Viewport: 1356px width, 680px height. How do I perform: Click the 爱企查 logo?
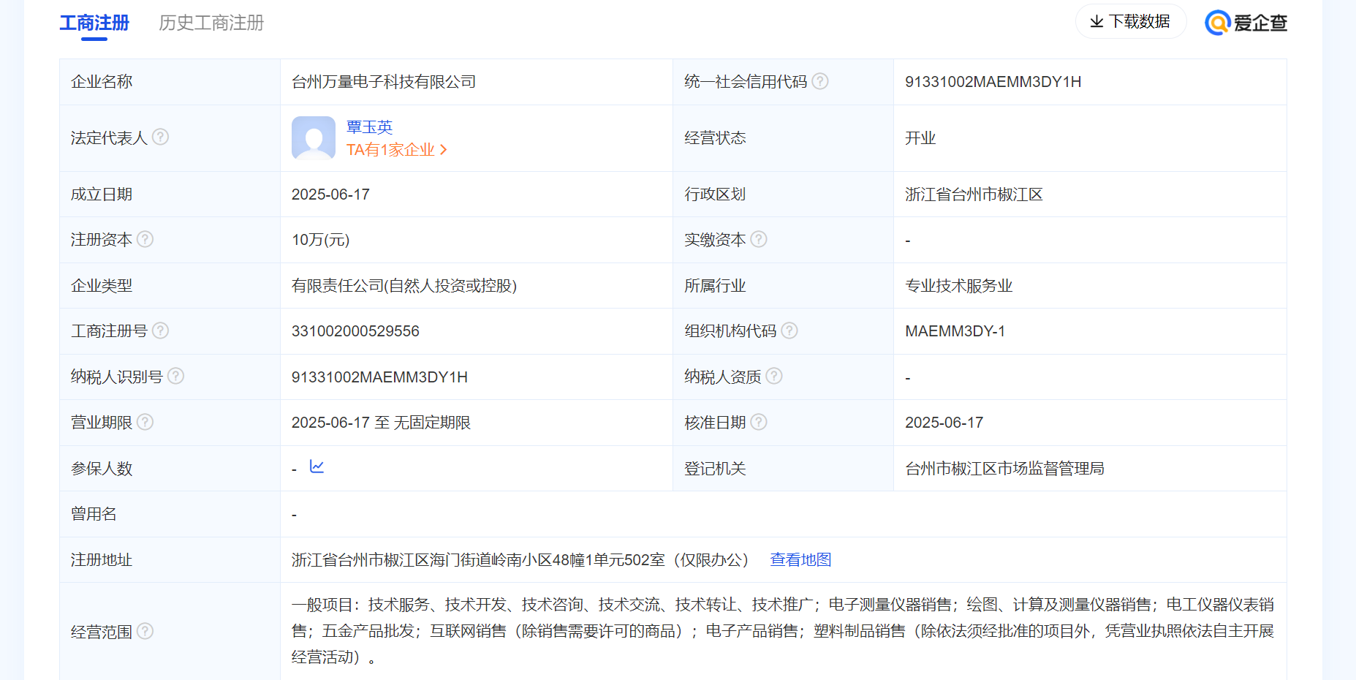(x=1246, y=23)
